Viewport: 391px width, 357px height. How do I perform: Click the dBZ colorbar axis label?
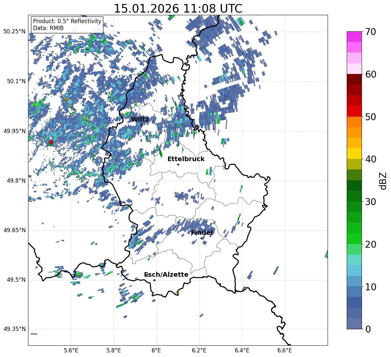point(383,181)
